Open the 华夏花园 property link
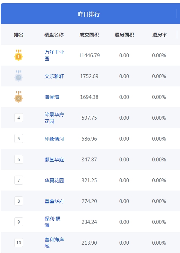Viewport: 180px width, 253px height. [x=54, y=180]
